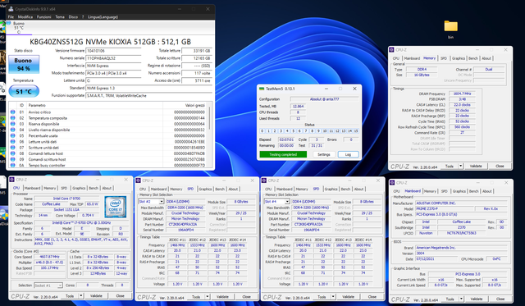Click title icon of CPU-Z processor window
The image size is (525, 306).
12,180
